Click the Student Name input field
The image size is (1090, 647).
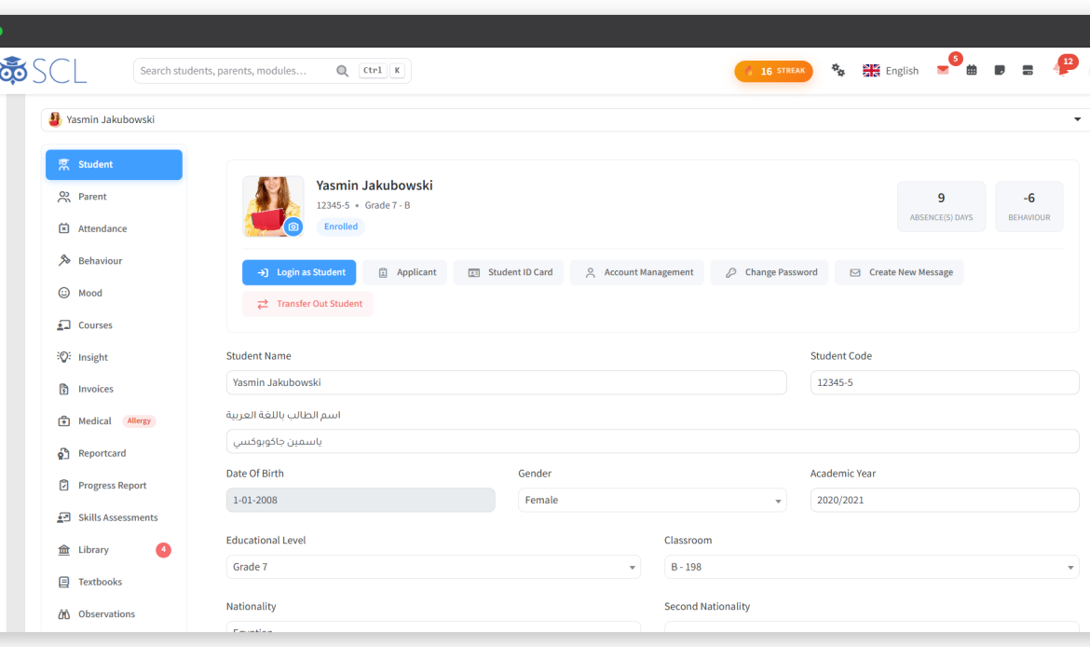coord(506,382)
